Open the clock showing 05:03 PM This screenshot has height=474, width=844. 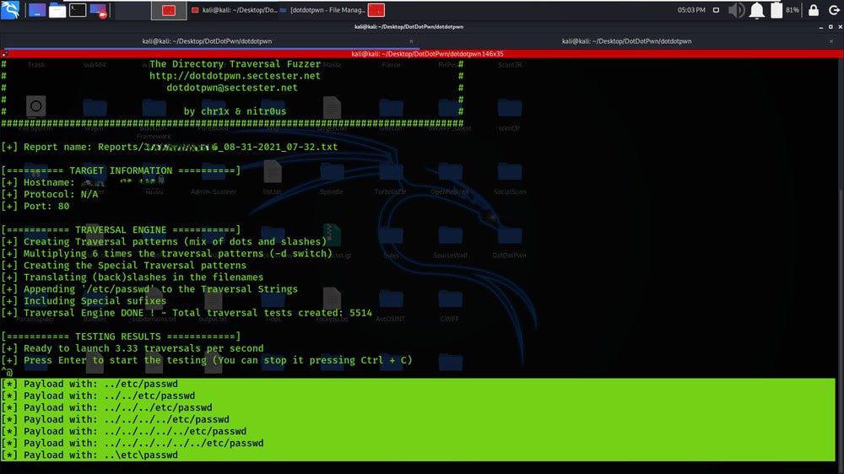[x=691, y=10]
